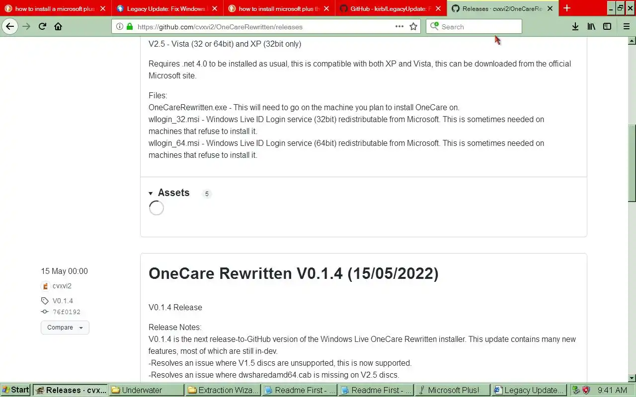Open the Windows Start menu
Viewport: 636px width, 397px height.
point(15,390)
